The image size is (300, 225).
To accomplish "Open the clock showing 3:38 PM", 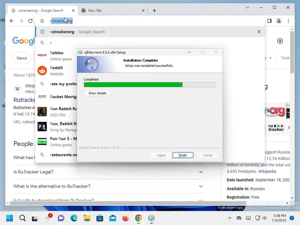I will [x=279, y=218].
